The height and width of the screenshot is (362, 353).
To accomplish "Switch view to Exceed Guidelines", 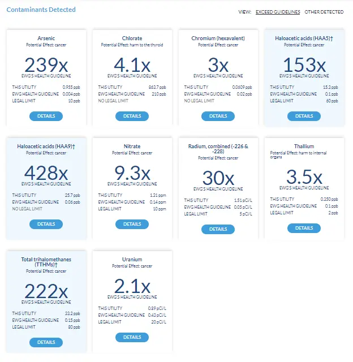I will [x=278, y=12].
